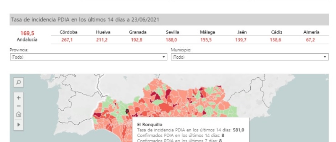
Task: Click the El Ronquillo tooltip title
Action: [150, 125]
